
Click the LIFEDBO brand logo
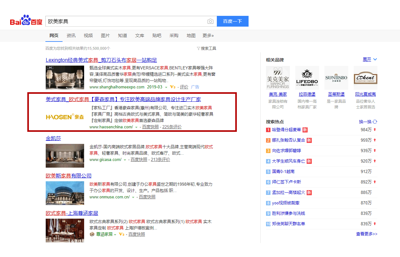(x=307, y=78)
